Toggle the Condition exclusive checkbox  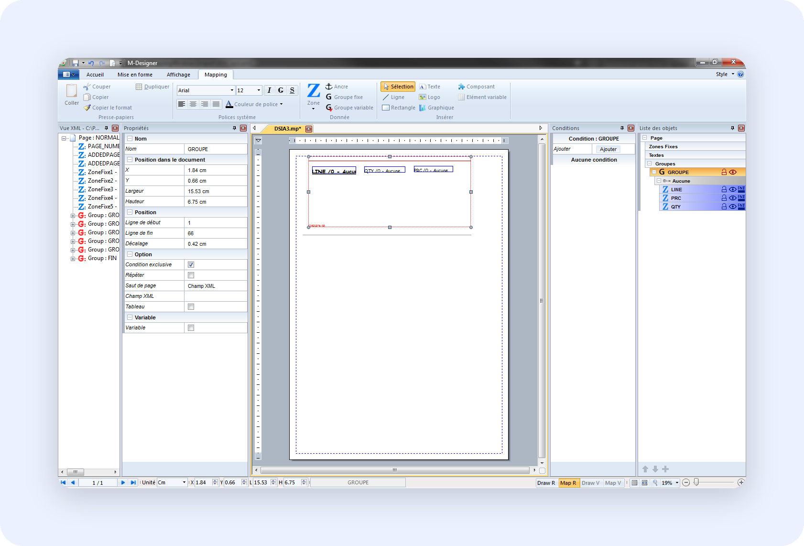(x=191, y=264)
